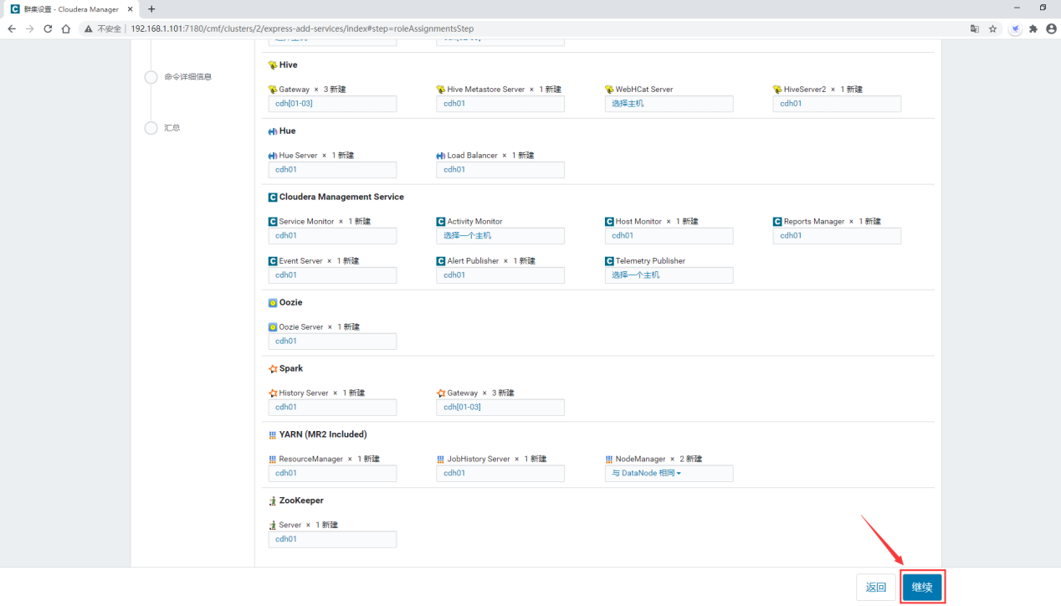The width and height of the screenshot is (1061, 606).
Task: Click the Alert Publisher role label
Action: (473, 261)
